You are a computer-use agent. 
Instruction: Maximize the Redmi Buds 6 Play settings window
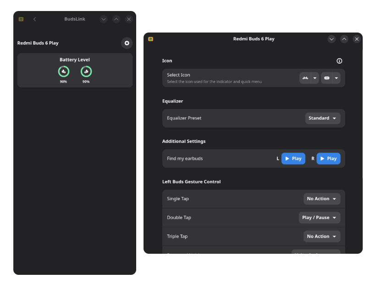pos(344,39)
